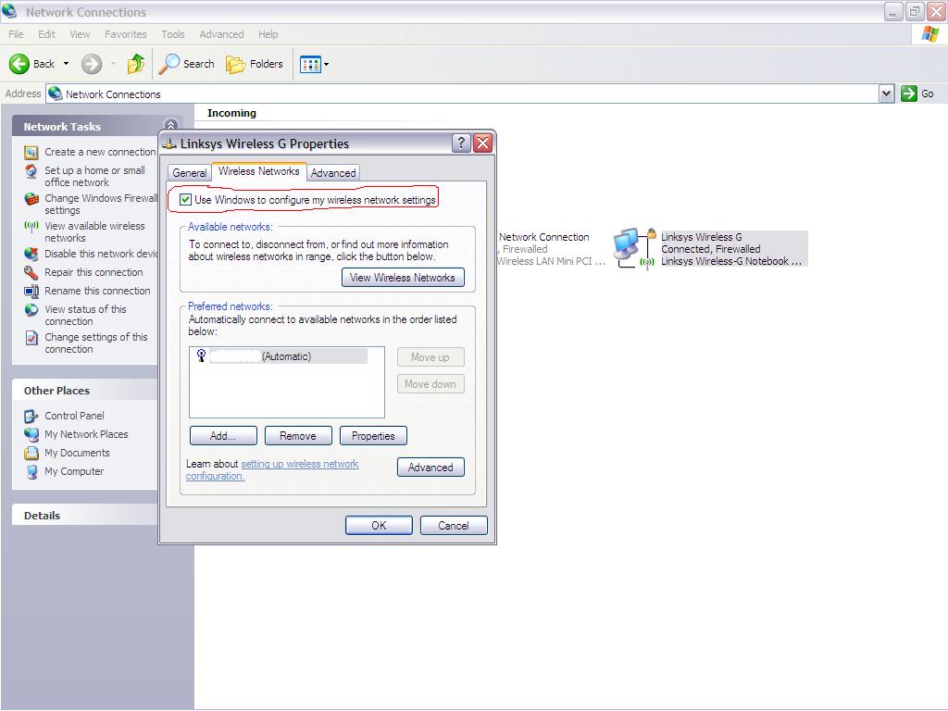Confirm the dialog with OK
This screenshot has width=948, height=711.
tap(379, 526)
